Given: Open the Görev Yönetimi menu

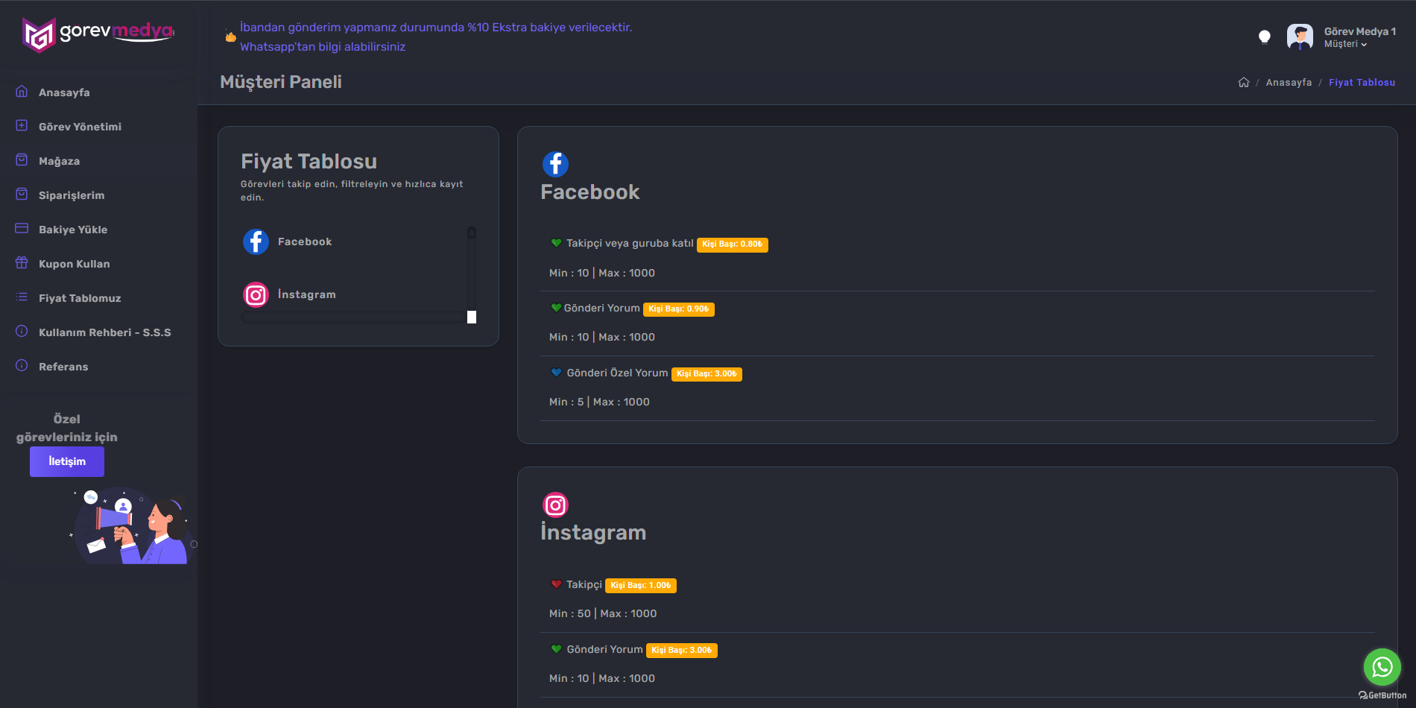Looking at the screenshot, I should click(80, 127).
